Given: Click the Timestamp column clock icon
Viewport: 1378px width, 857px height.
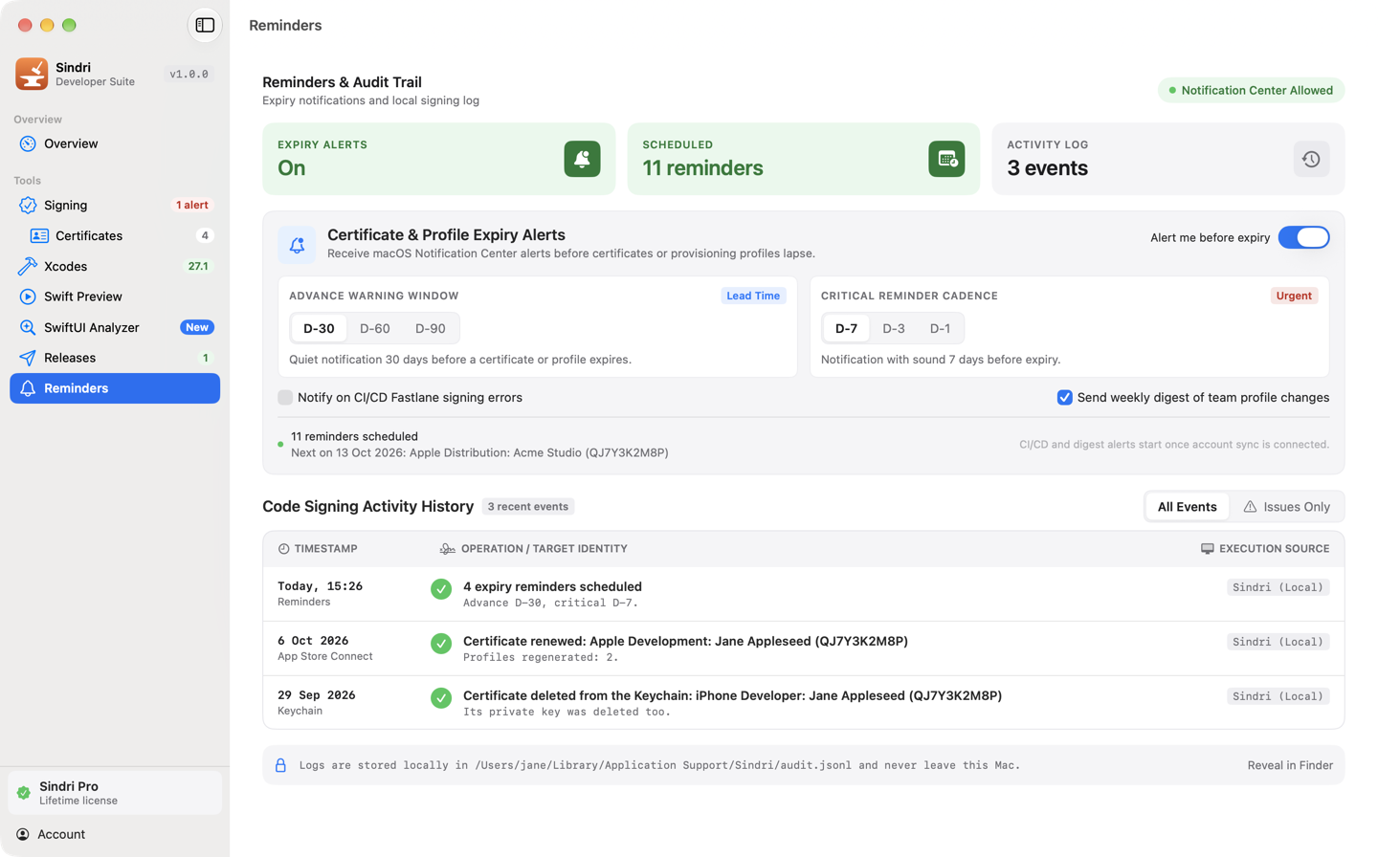Looking at the screenshot, I should pyautogui.click(x=283, y=549).
